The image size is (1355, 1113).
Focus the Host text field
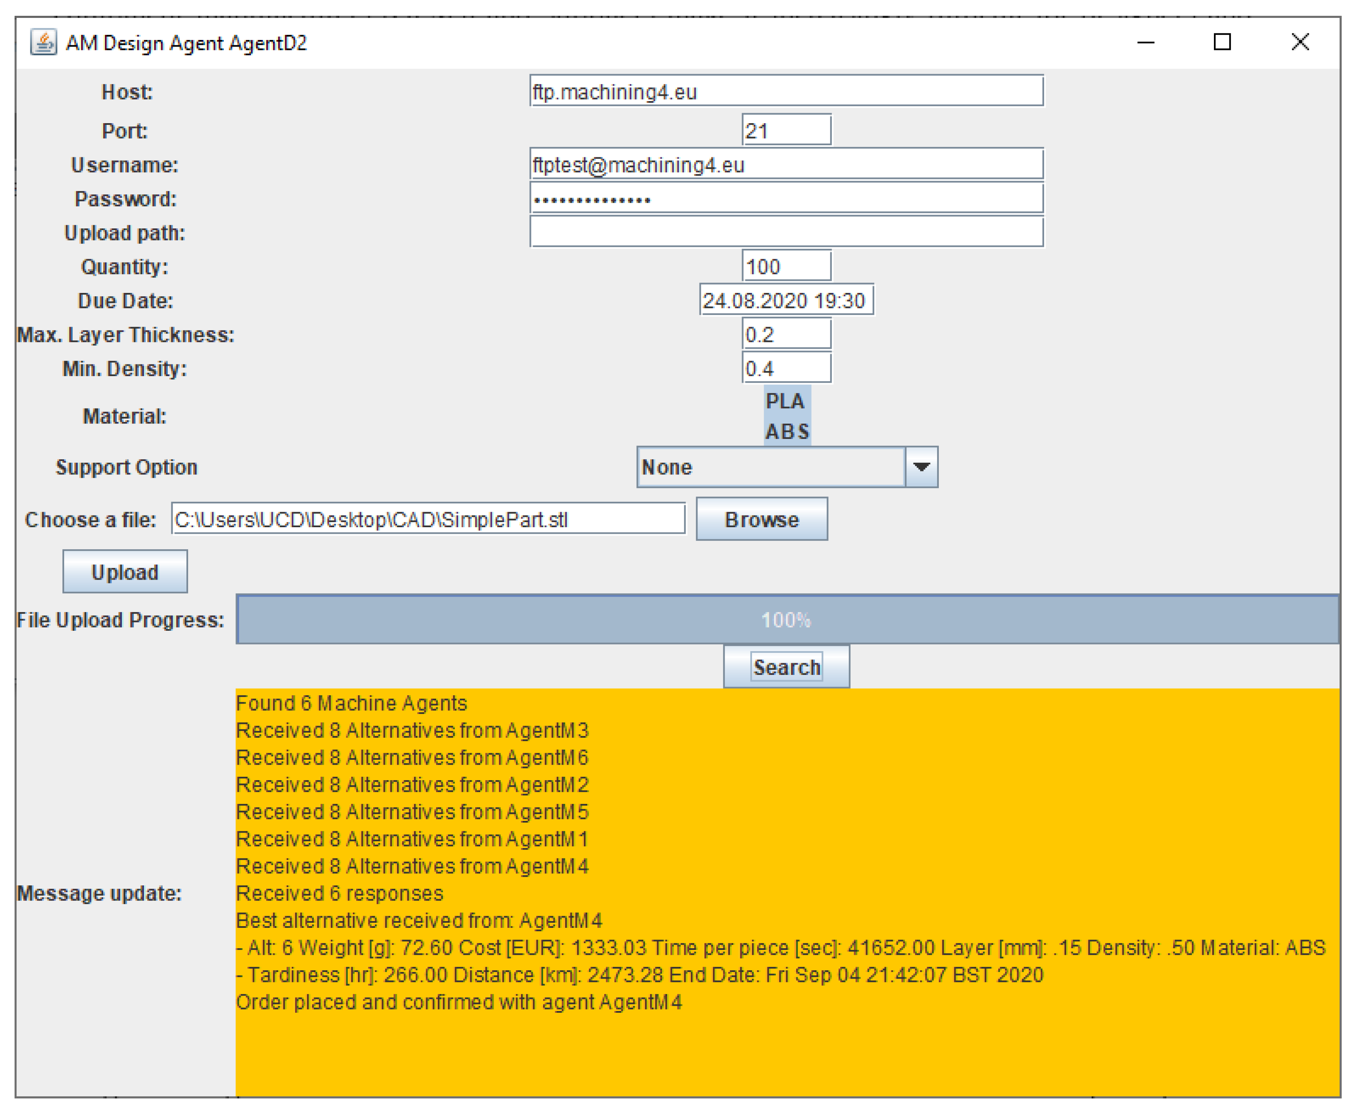click(x=786, y=91)
